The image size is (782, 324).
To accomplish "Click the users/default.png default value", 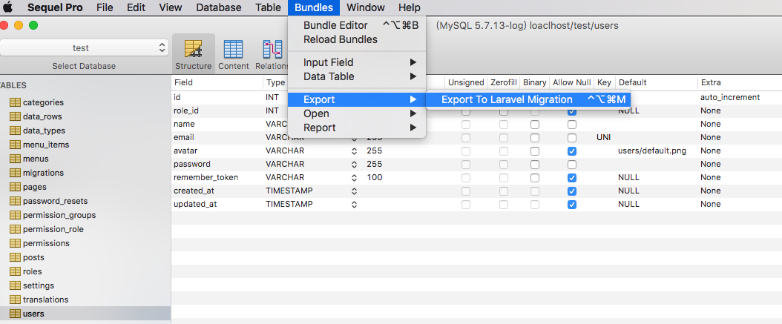I will click(x=652, y=151).
